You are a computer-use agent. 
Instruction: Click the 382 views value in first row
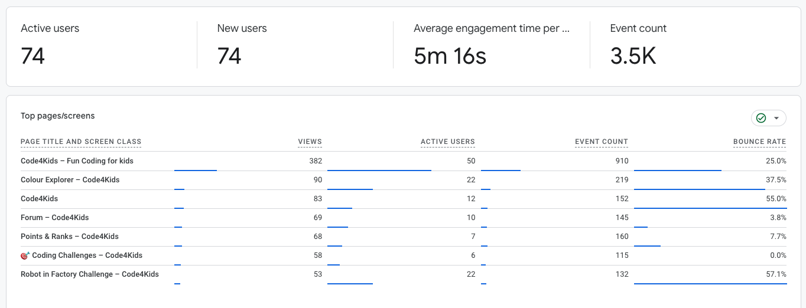(x=316, y=161)
